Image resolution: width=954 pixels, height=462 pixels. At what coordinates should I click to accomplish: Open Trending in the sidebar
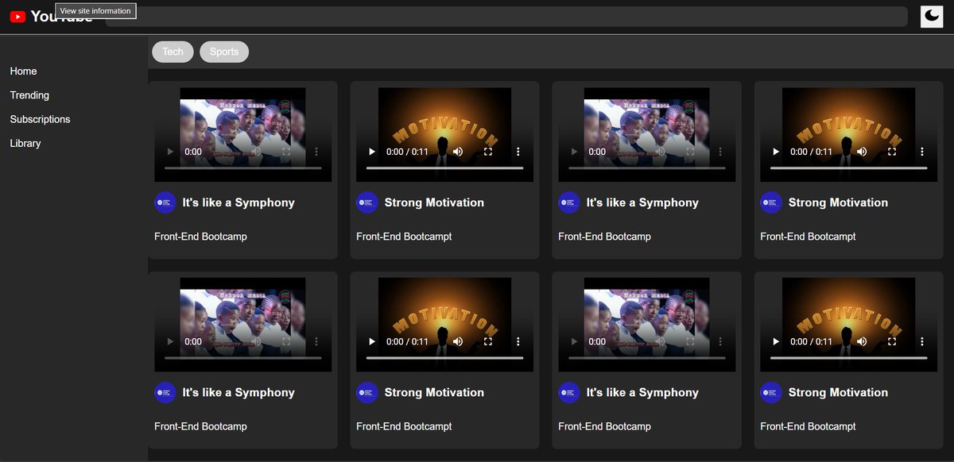(x=29, y=95)
